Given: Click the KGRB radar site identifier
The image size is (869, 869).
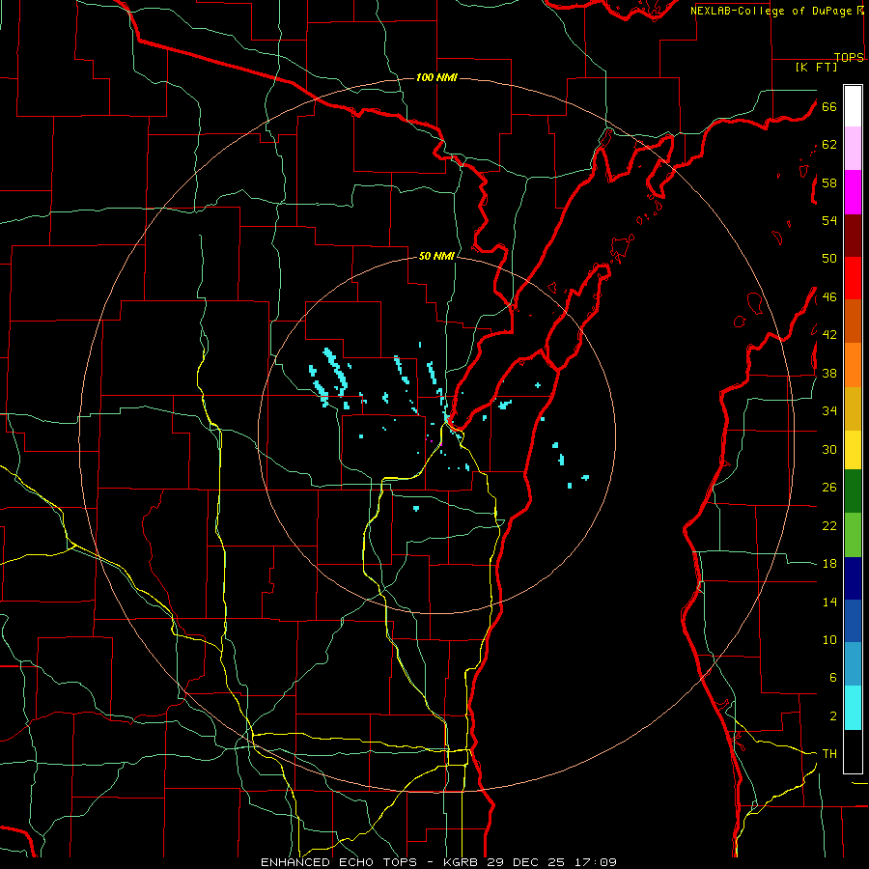Looking at the screenshot, I should (463, 862).
